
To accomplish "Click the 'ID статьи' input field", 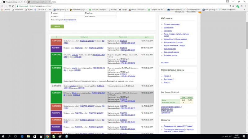I will pos(74,17).
